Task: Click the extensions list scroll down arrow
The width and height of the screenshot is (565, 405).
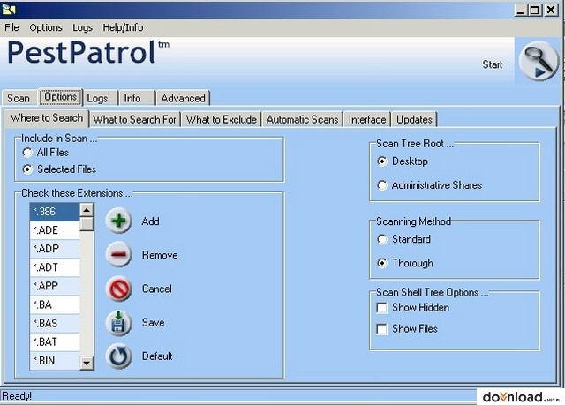Action: 87,363
